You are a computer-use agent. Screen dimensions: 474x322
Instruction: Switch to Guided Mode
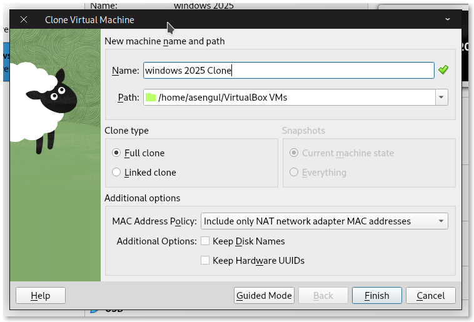[x=264, y=295]
